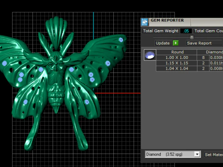Click the Set Material button

point(214,154)
